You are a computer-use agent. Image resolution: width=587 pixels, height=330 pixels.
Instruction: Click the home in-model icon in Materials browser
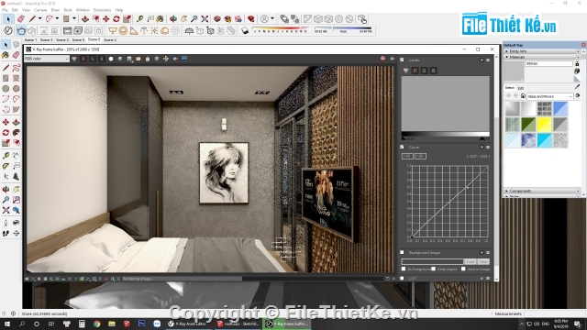point(523,96)
